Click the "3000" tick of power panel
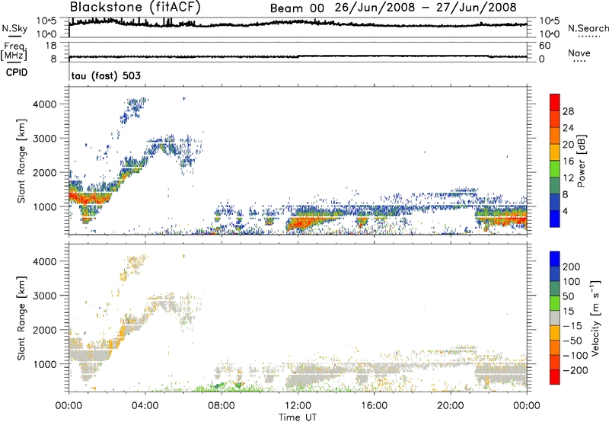This screenshot has width=609, height=422. tap(45, 139)
